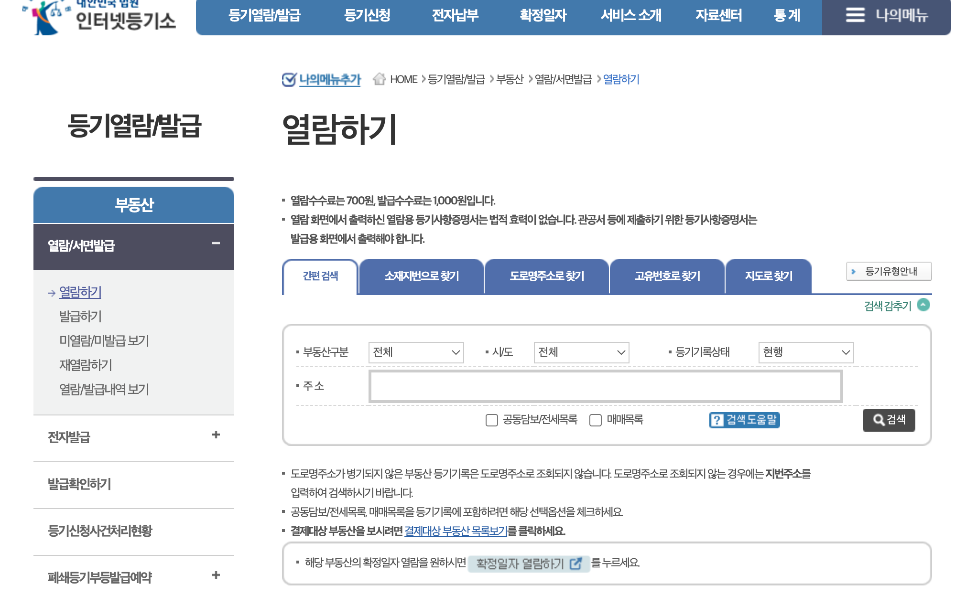The height and width of the screenshot is (595, 977).
Task: Click the 주소 input field
Action: (605, 386)
